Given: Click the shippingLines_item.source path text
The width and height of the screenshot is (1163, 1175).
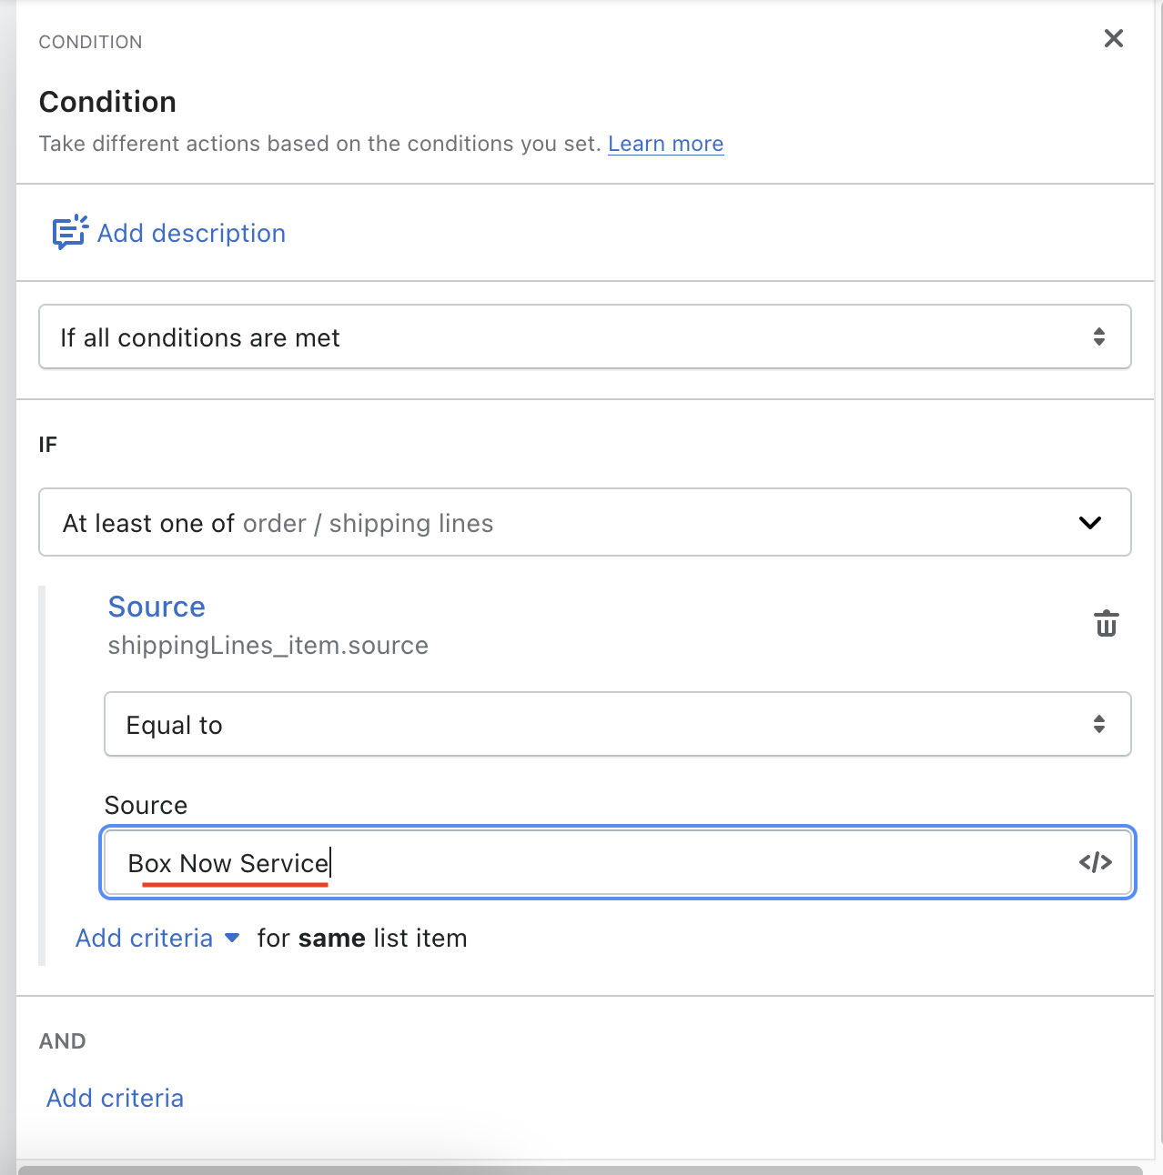Looking at the screenshot, I should coord(268,646).
